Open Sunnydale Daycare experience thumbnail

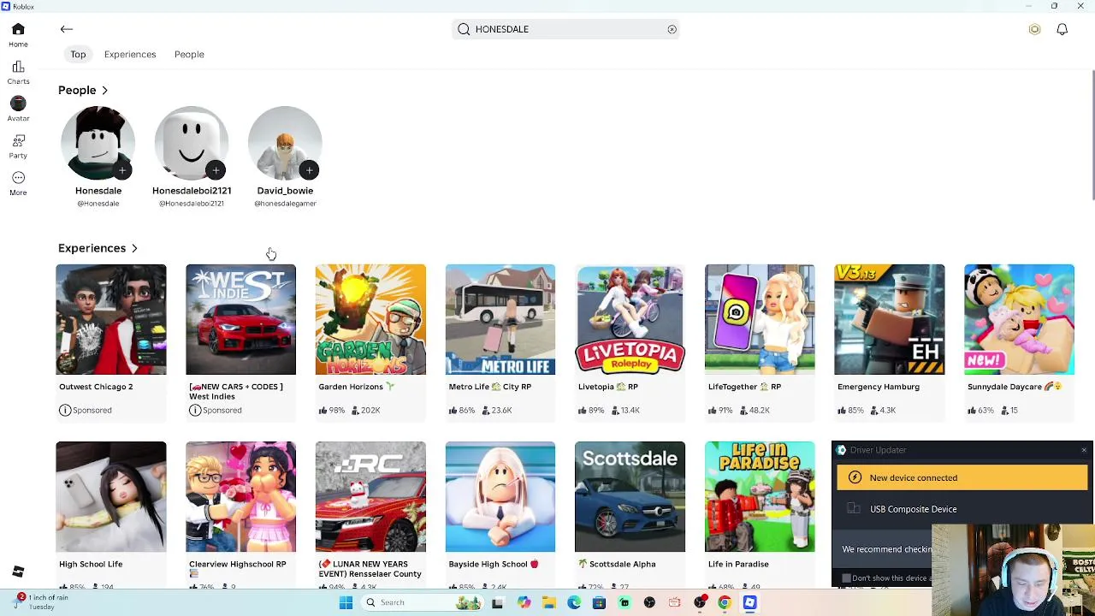coord(1019,320)
